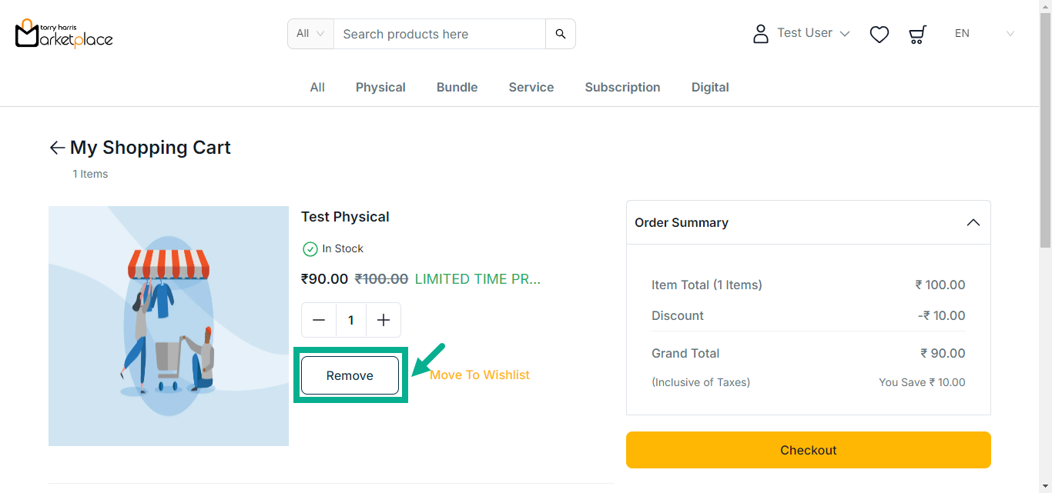
Task: Open the shopping cart icon
Action: (x=917, y=34)
